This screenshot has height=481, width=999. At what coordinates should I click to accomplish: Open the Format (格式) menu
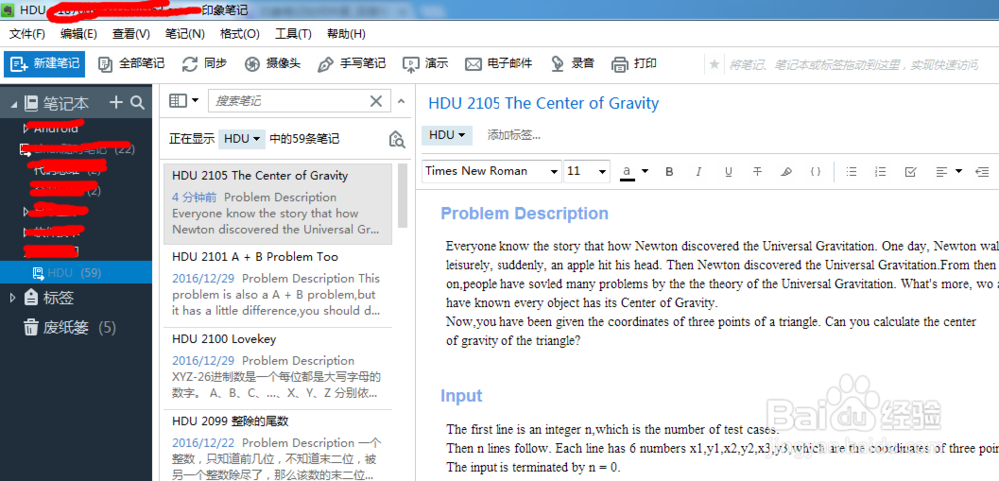240,34
